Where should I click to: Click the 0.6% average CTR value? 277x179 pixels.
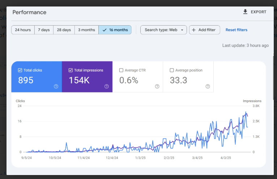coord(129,80)
